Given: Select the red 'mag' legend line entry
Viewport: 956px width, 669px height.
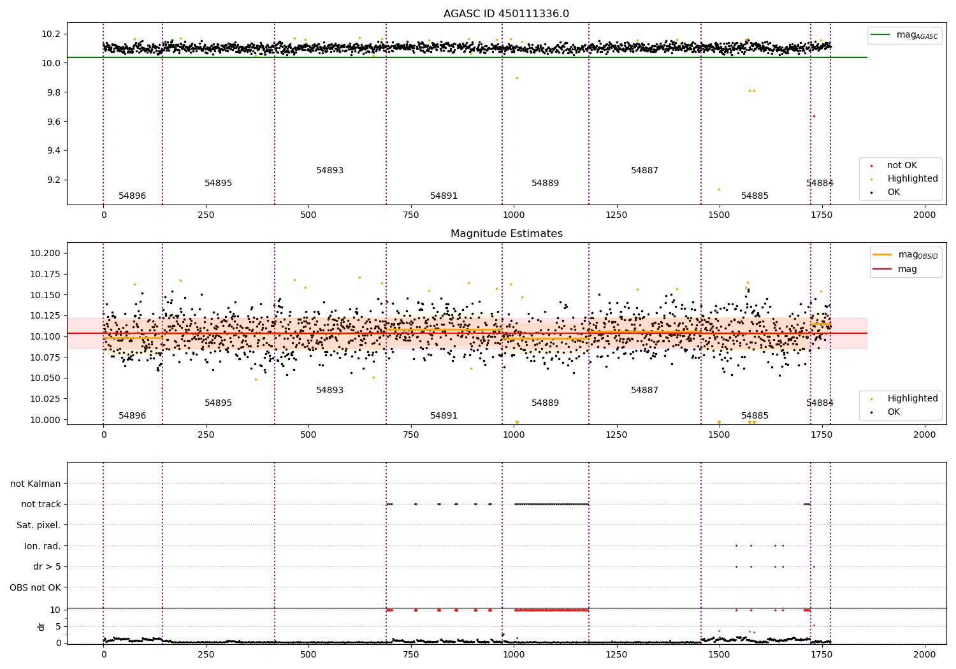Looking at the screenshot, I should 895,270.
